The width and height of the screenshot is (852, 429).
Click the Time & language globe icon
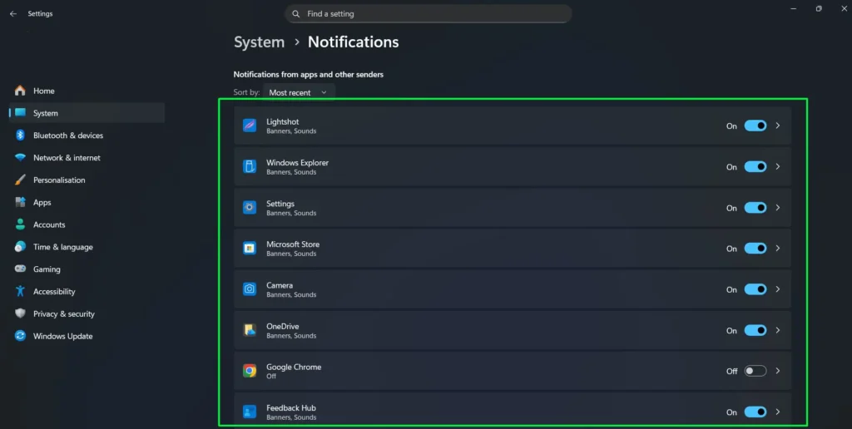(x=20, y=247)
